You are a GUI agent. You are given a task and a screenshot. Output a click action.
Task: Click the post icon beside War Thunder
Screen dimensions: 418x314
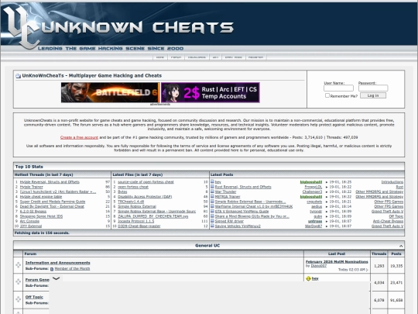click(212, 192)
